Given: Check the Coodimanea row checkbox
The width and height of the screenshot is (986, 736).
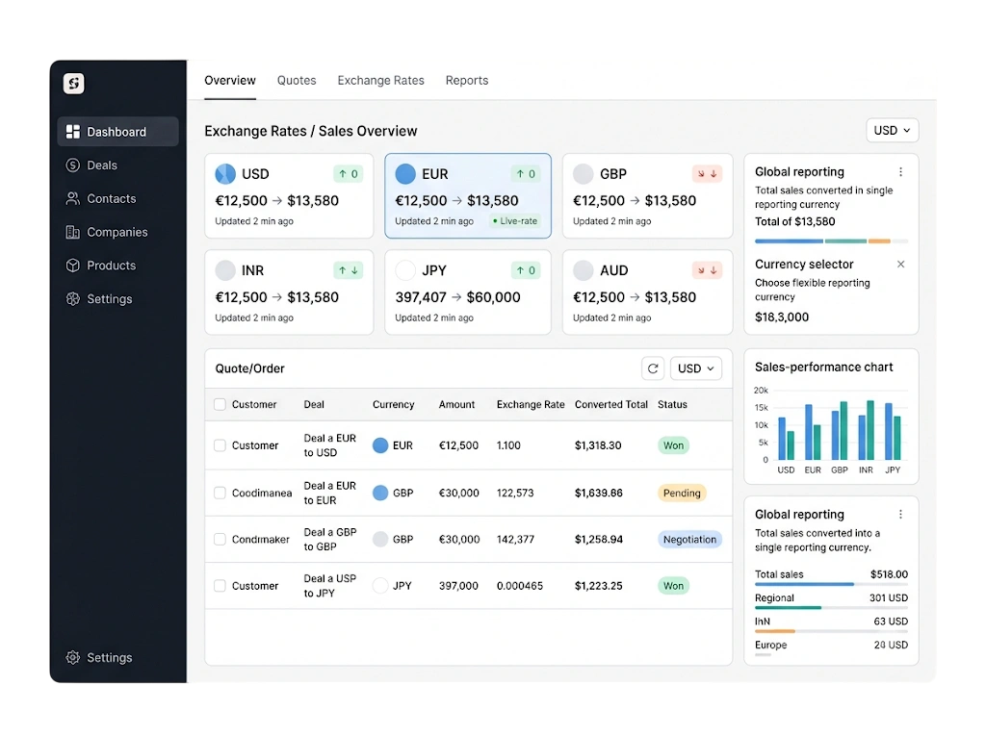Looking at the screenshot, I should coord(220,493).
